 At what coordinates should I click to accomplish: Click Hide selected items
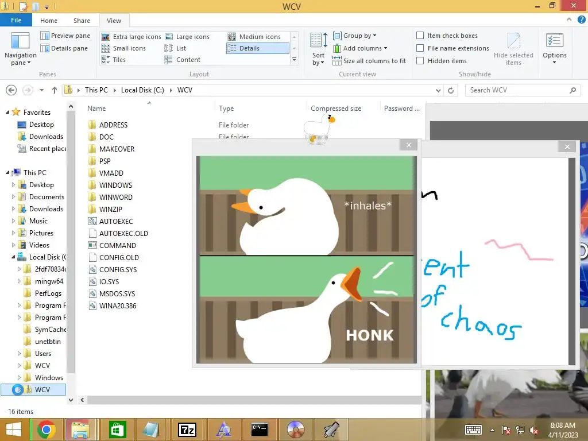click(513, 49)
